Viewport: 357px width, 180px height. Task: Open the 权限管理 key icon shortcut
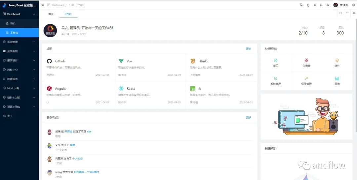tap(306, 78)
